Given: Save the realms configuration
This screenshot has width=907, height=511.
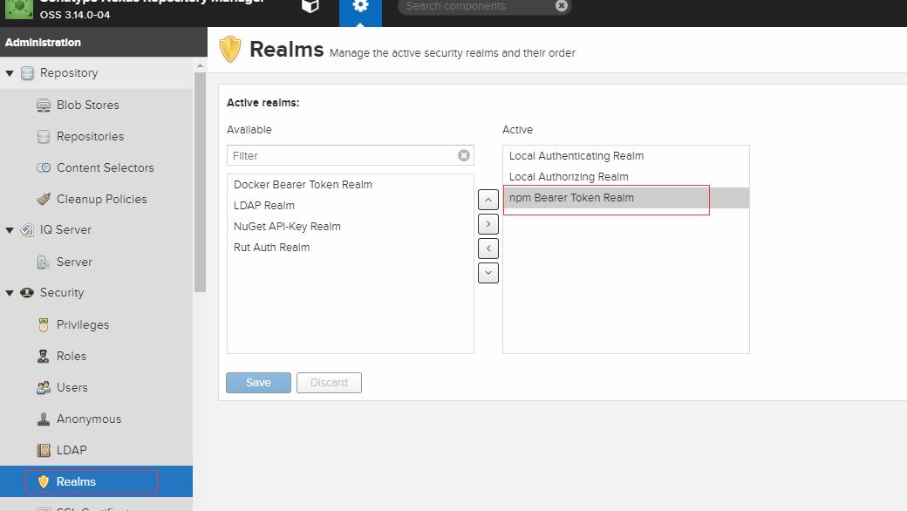Looking at the screenshot, I should [258, 383].
